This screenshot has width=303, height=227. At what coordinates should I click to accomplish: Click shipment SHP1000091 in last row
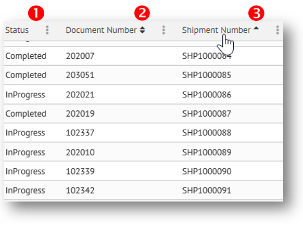tap(207, 191)
